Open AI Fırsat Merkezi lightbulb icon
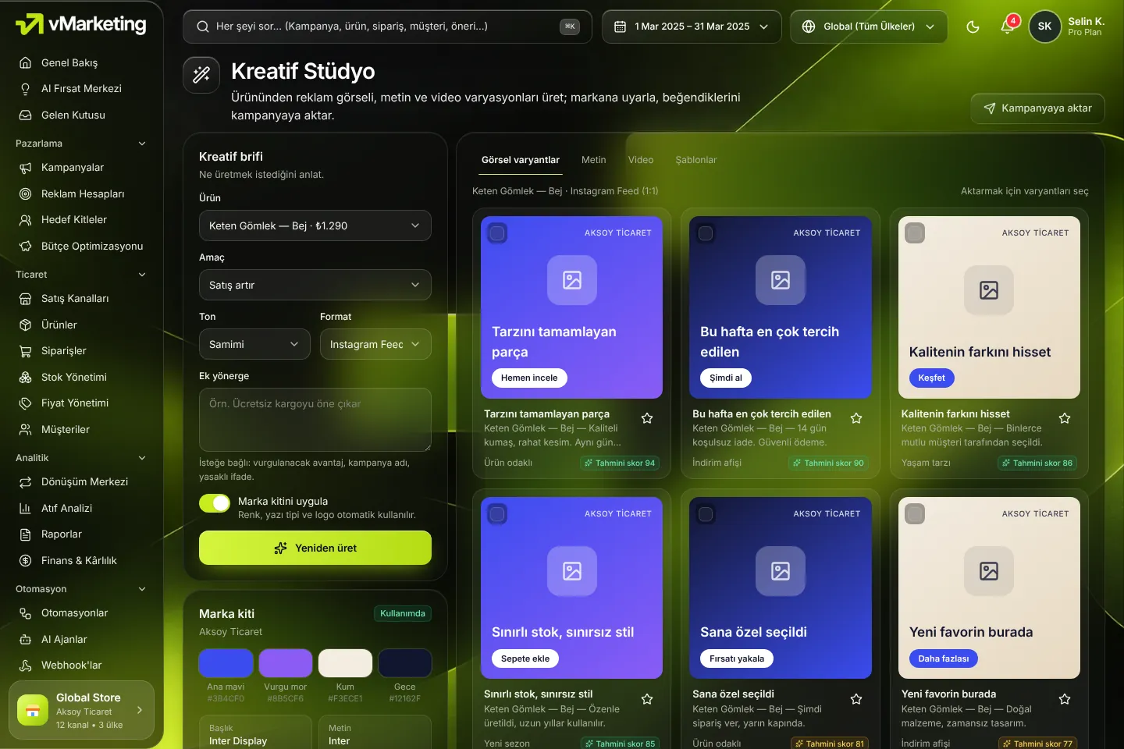This screenshot has height=749, width=1124. coord(26,89)
